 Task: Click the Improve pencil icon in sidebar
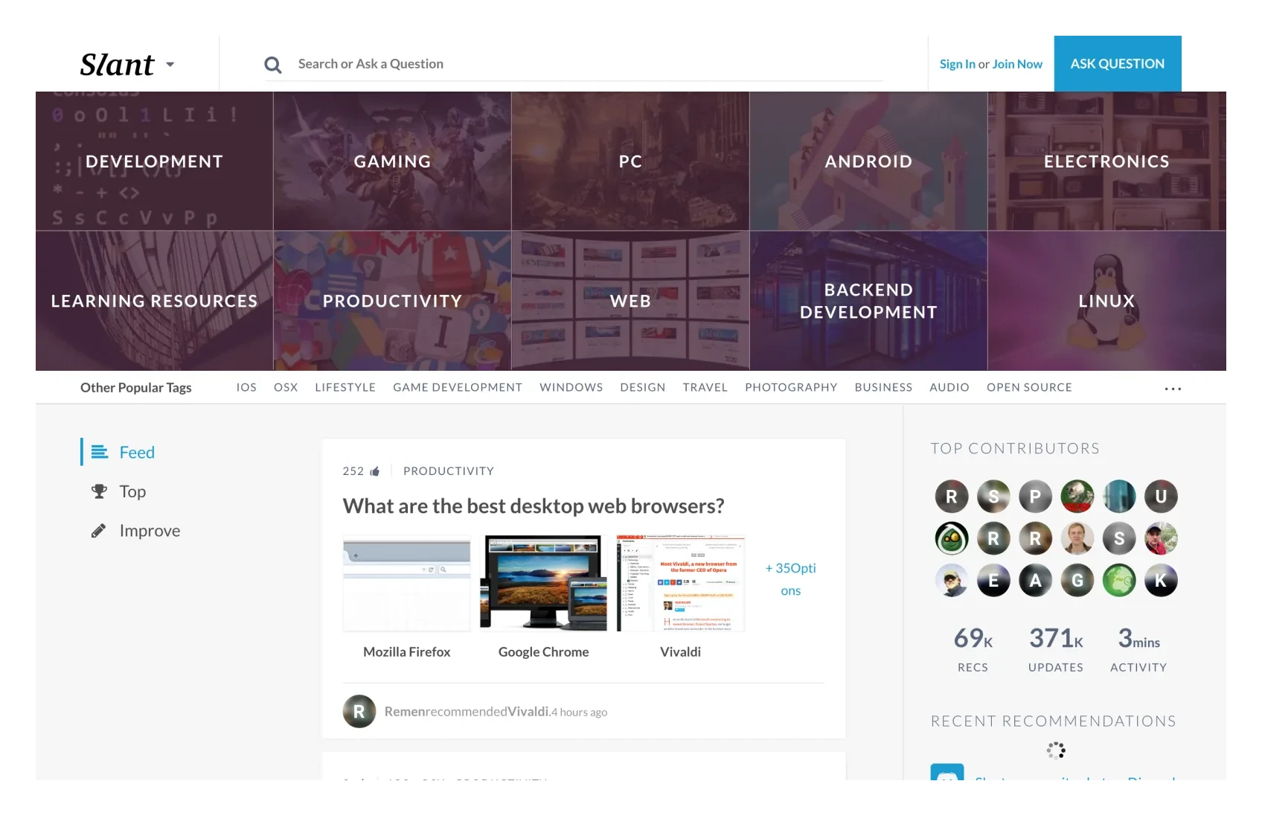click(98, 531)
